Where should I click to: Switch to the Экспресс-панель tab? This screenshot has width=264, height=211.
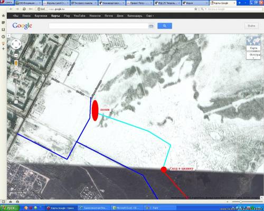coord(83,3)
